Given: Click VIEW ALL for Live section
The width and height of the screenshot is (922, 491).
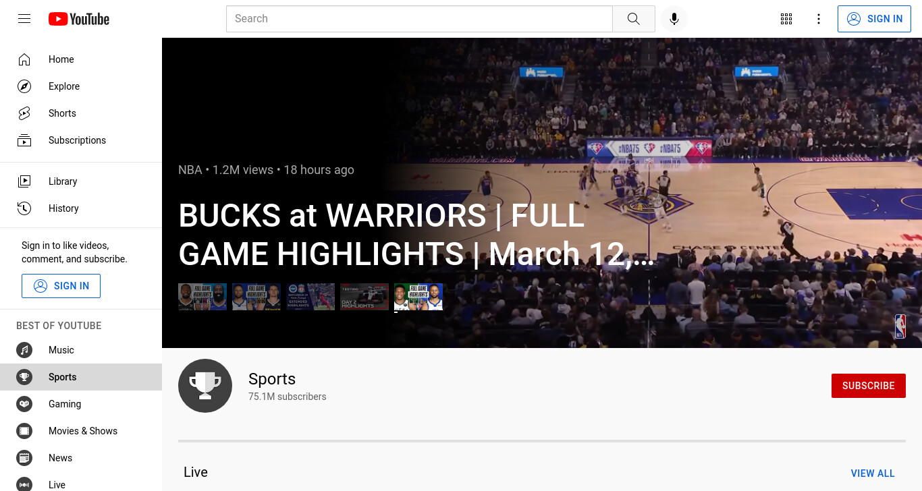Looking at the screenshot, I should click(x=873, y=473).
